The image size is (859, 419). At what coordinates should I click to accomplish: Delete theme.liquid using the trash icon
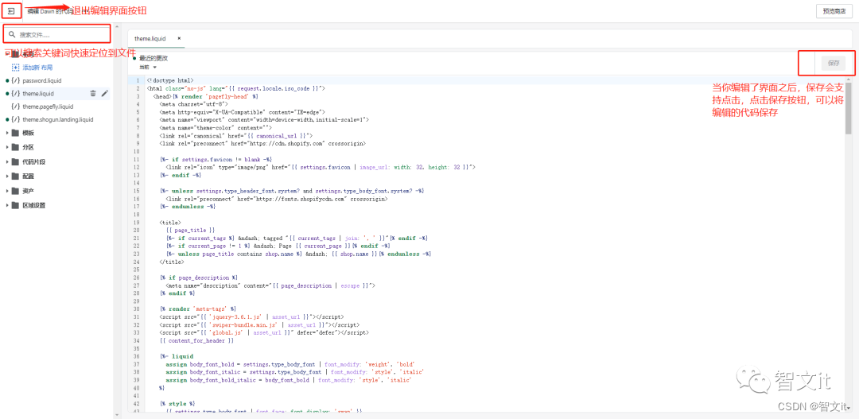click(x=92, y=94)
